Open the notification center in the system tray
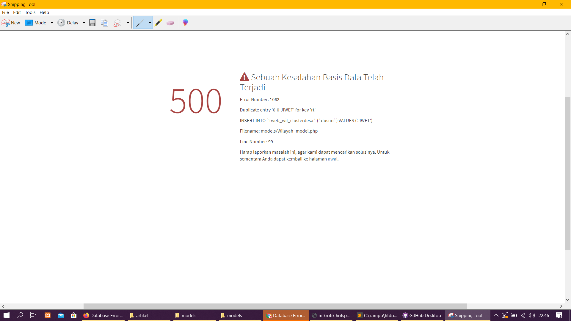Viewport: 571px width, 321px height. click(x=559, y=315)
